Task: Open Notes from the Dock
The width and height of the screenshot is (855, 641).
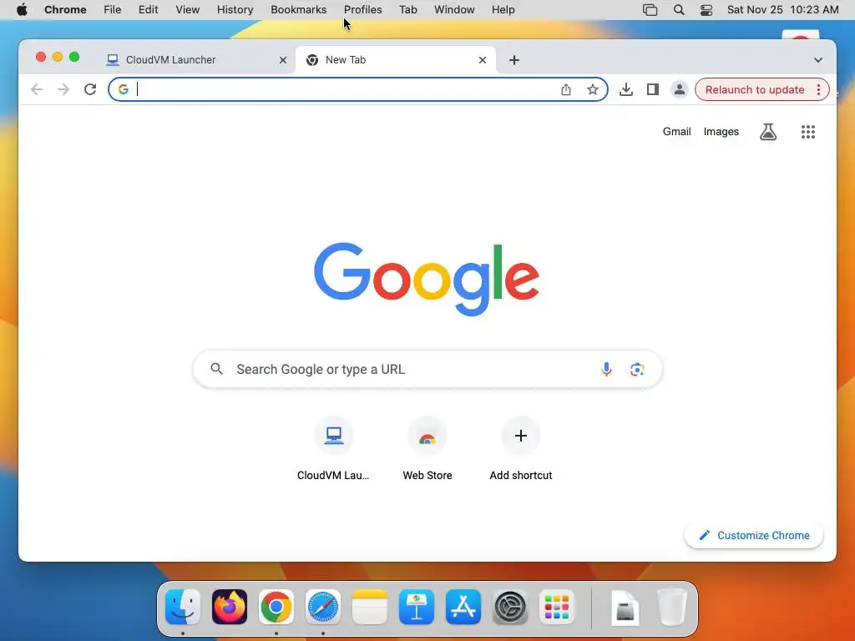Action: (370, 607)
